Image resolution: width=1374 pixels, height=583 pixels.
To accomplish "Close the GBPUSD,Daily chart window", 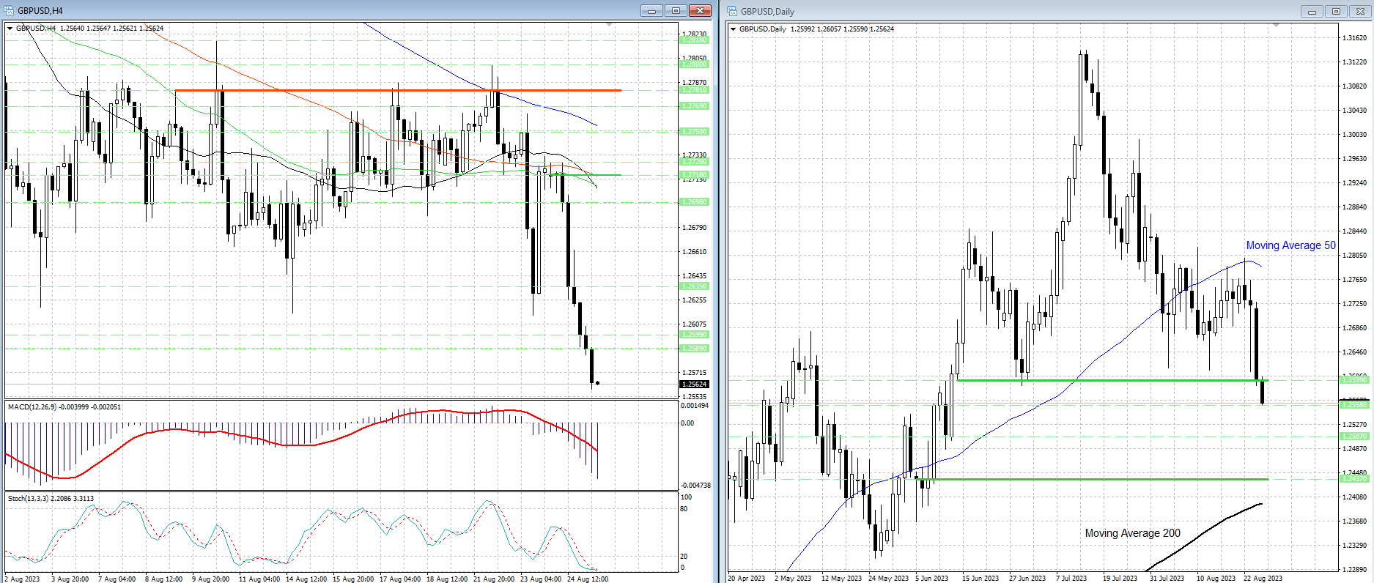I will point(1362,12).
